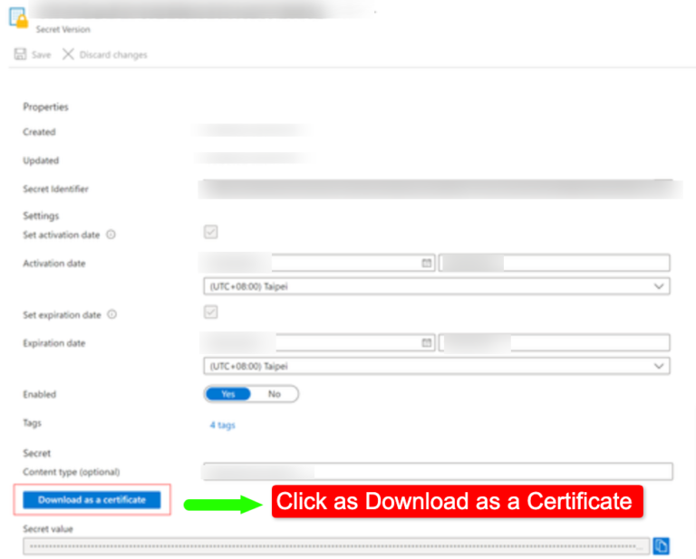Toggle the Set expiration date checkbox
696x559 pixels.
[211, 312]
